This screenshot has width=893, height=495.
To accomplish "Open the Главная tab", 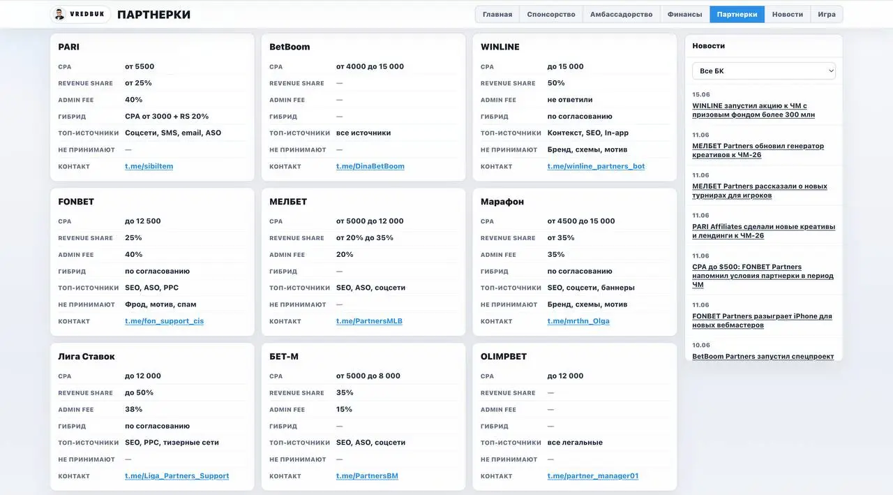I will point(497,14).
